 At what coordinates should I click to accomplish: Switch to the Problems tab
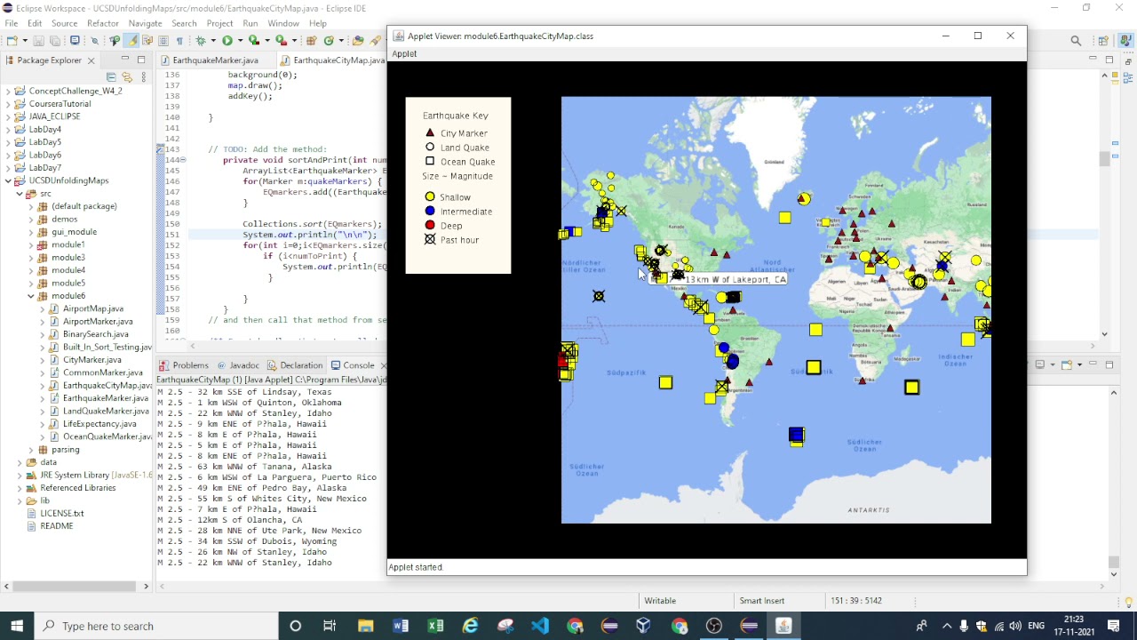pyautogui.click(x=190, y=365)
